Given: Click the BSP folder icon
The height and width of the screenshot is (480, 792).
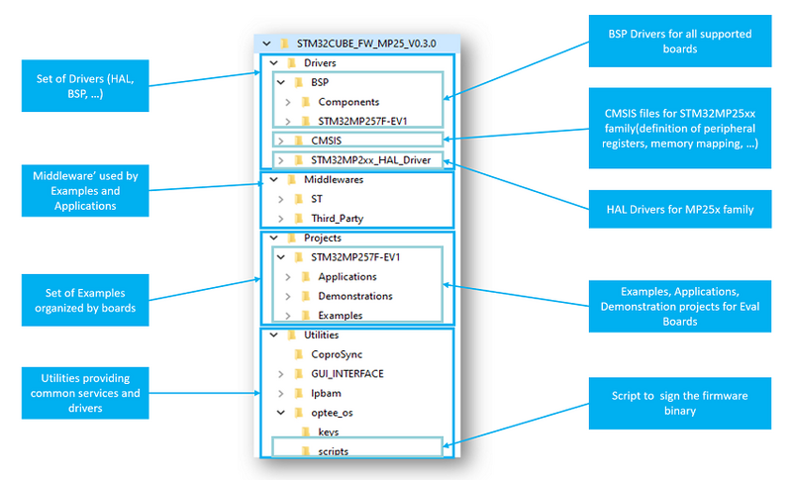Looking at the screenshot, I should coord(299,82).
